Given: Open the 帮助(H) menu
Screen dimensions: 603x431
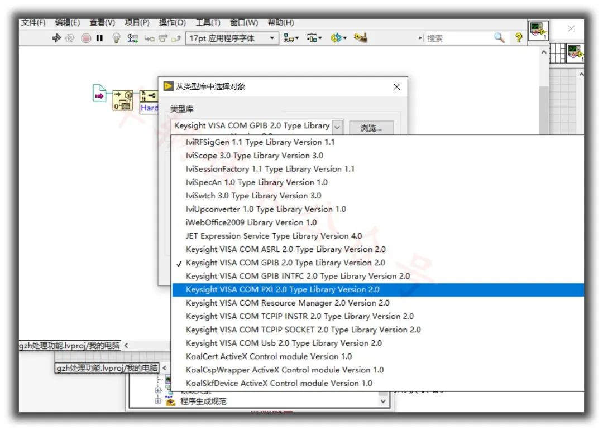Looking at the screenshot, I should coord(281,23).
